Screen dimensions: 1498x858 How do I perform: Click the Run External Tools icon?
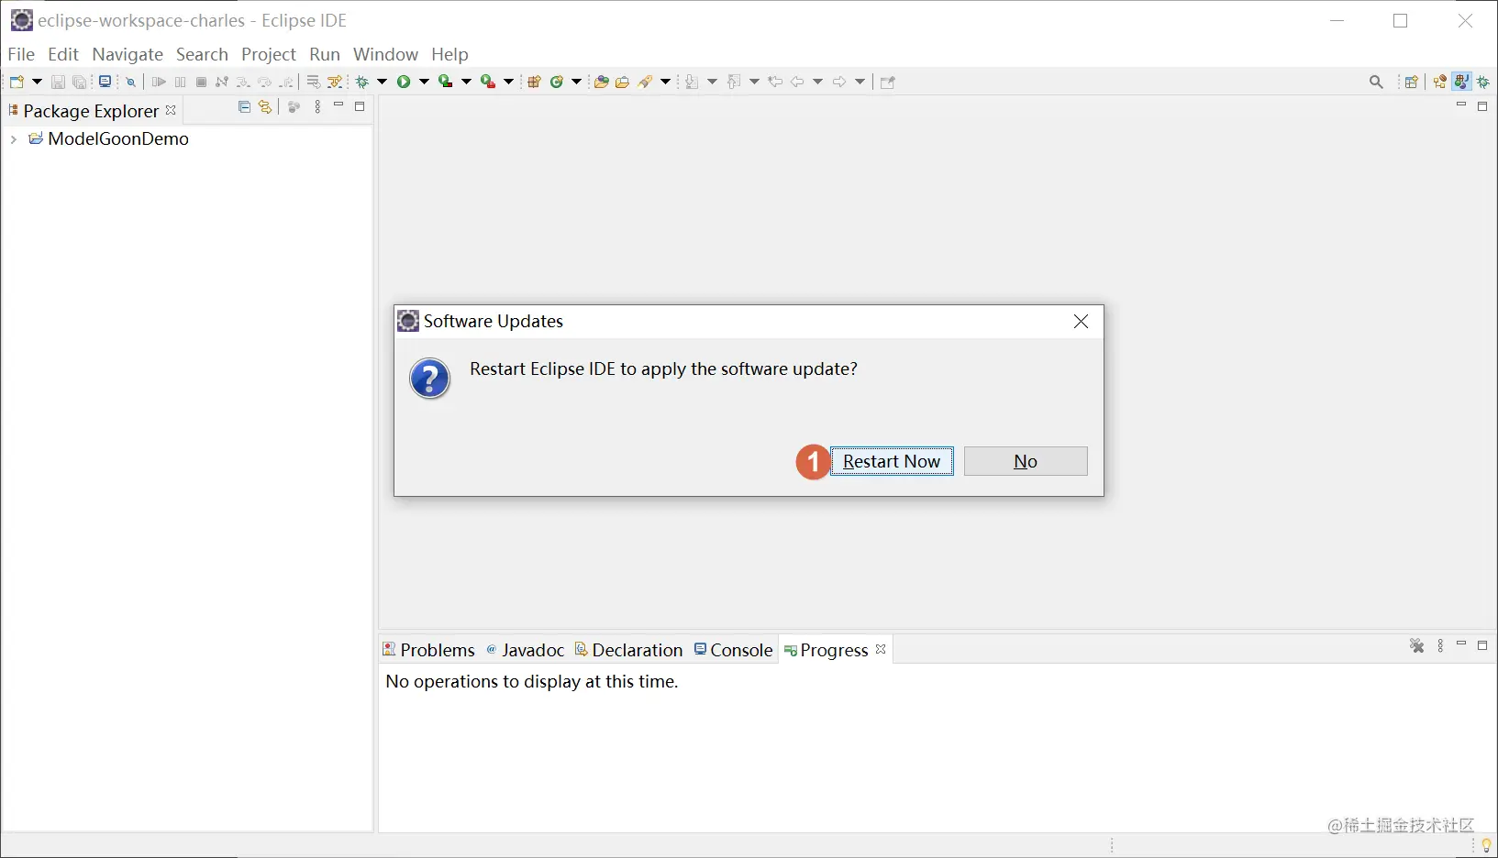tap(488, 82)
